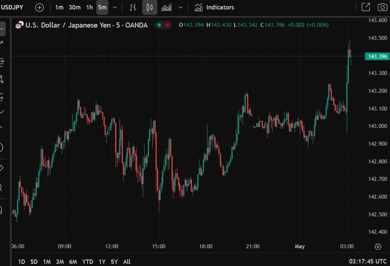Screen dimensions: 390x266
Task: Take a chart snapshot with the camera icon
Action: [x=382, y=7]
